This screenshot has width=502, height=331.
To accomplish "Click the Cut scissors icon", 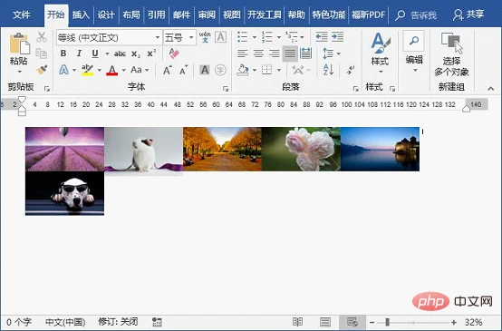I will click(42, 37).
